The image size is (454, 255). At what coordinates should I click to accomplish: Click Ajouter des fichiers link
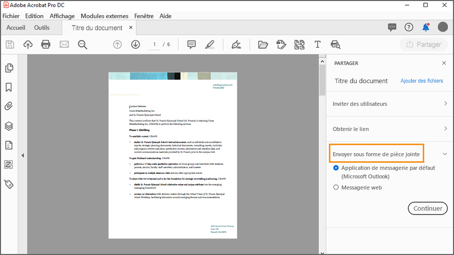click(422, 81)
